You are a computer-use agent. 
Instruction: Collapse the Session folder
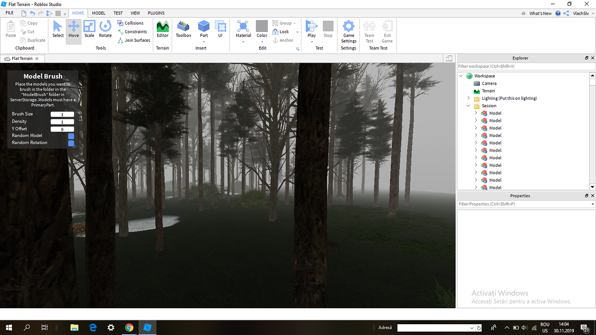468,105
